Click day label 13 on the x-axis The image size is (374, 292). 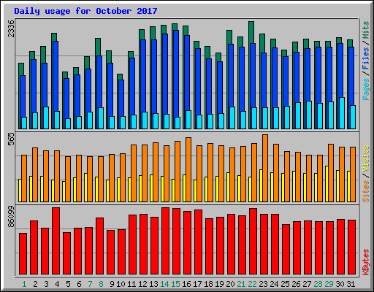(x=153, y=284)
